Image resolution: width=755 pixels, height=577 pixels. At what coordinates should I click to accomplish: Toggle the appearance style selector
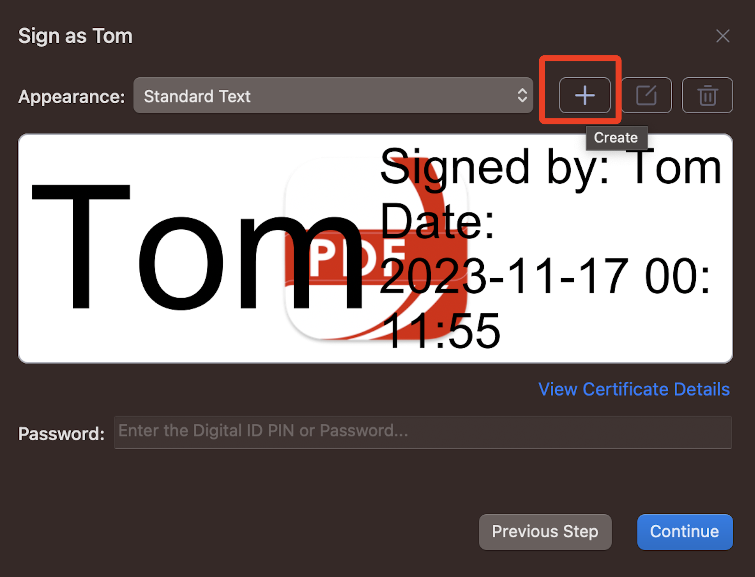(332, 95)
